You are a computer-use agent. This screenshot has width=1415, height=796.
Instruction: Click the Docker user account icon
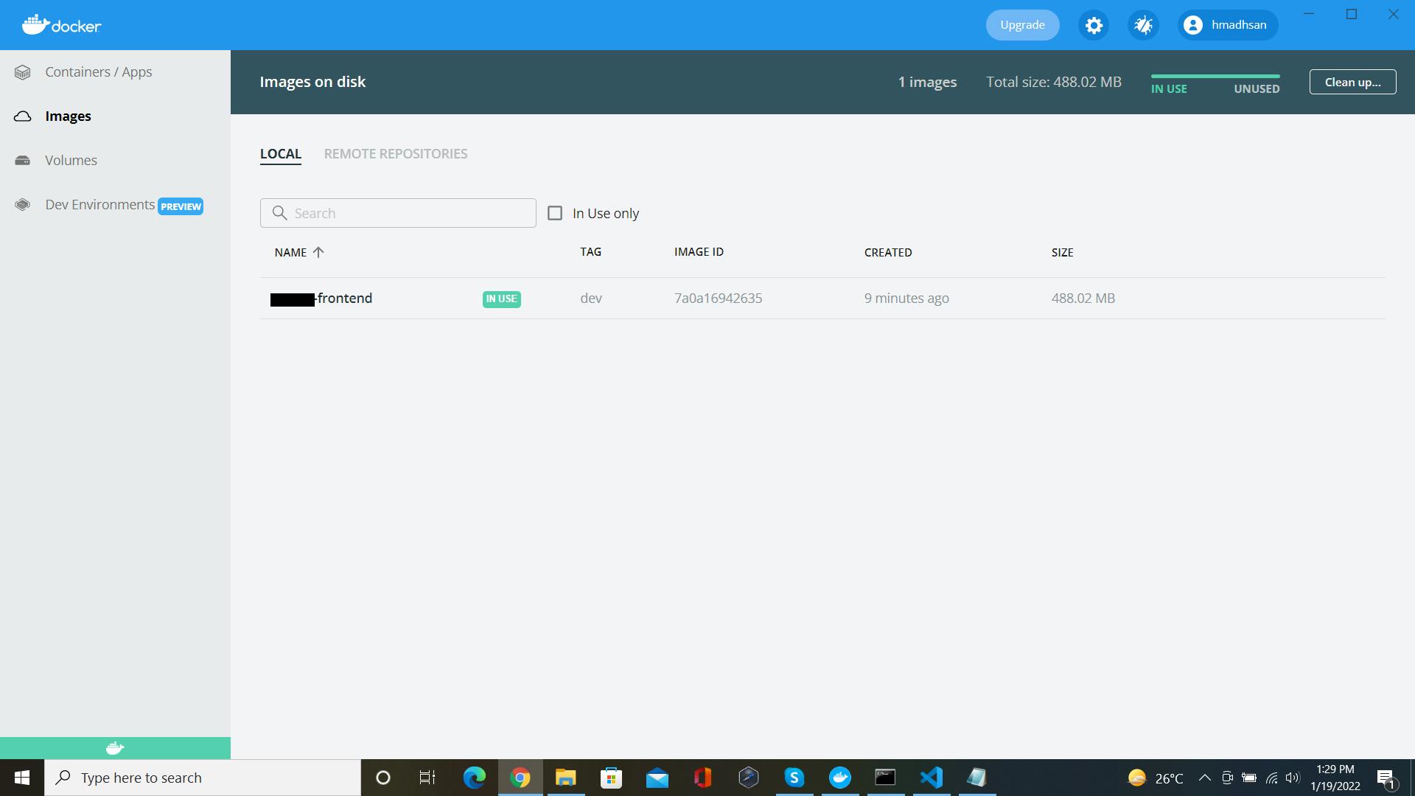pos(1192,24)
